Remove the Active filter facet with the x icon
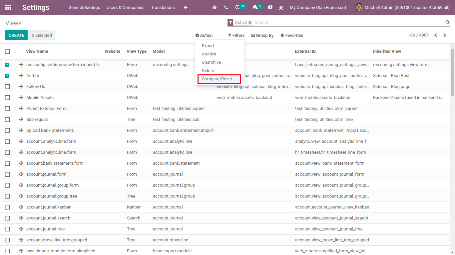Image resolution: width=455 pixels, height=255 pixels. click(x=250, y=23)
